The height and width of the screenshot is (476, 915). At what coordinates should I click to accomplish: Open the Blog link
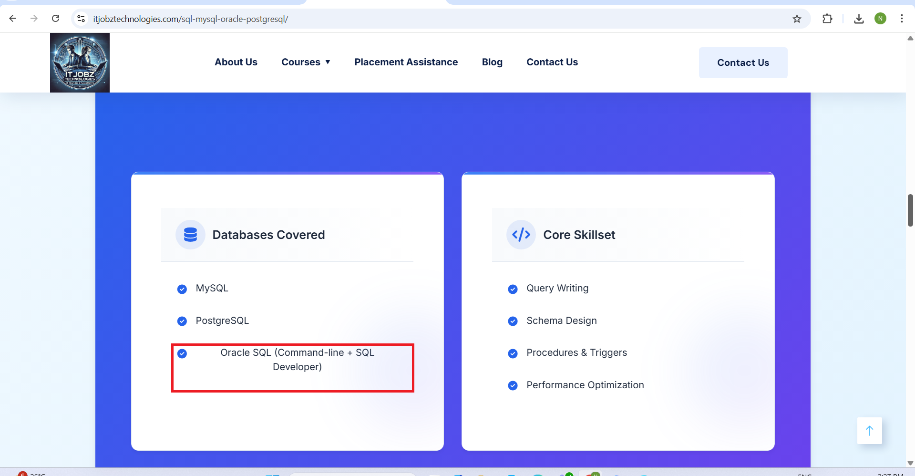(492, 62)
